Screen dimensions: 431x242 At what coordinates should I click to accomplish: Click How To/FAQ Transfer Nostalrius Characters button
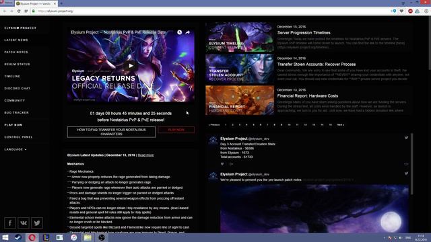coord(111,132)
